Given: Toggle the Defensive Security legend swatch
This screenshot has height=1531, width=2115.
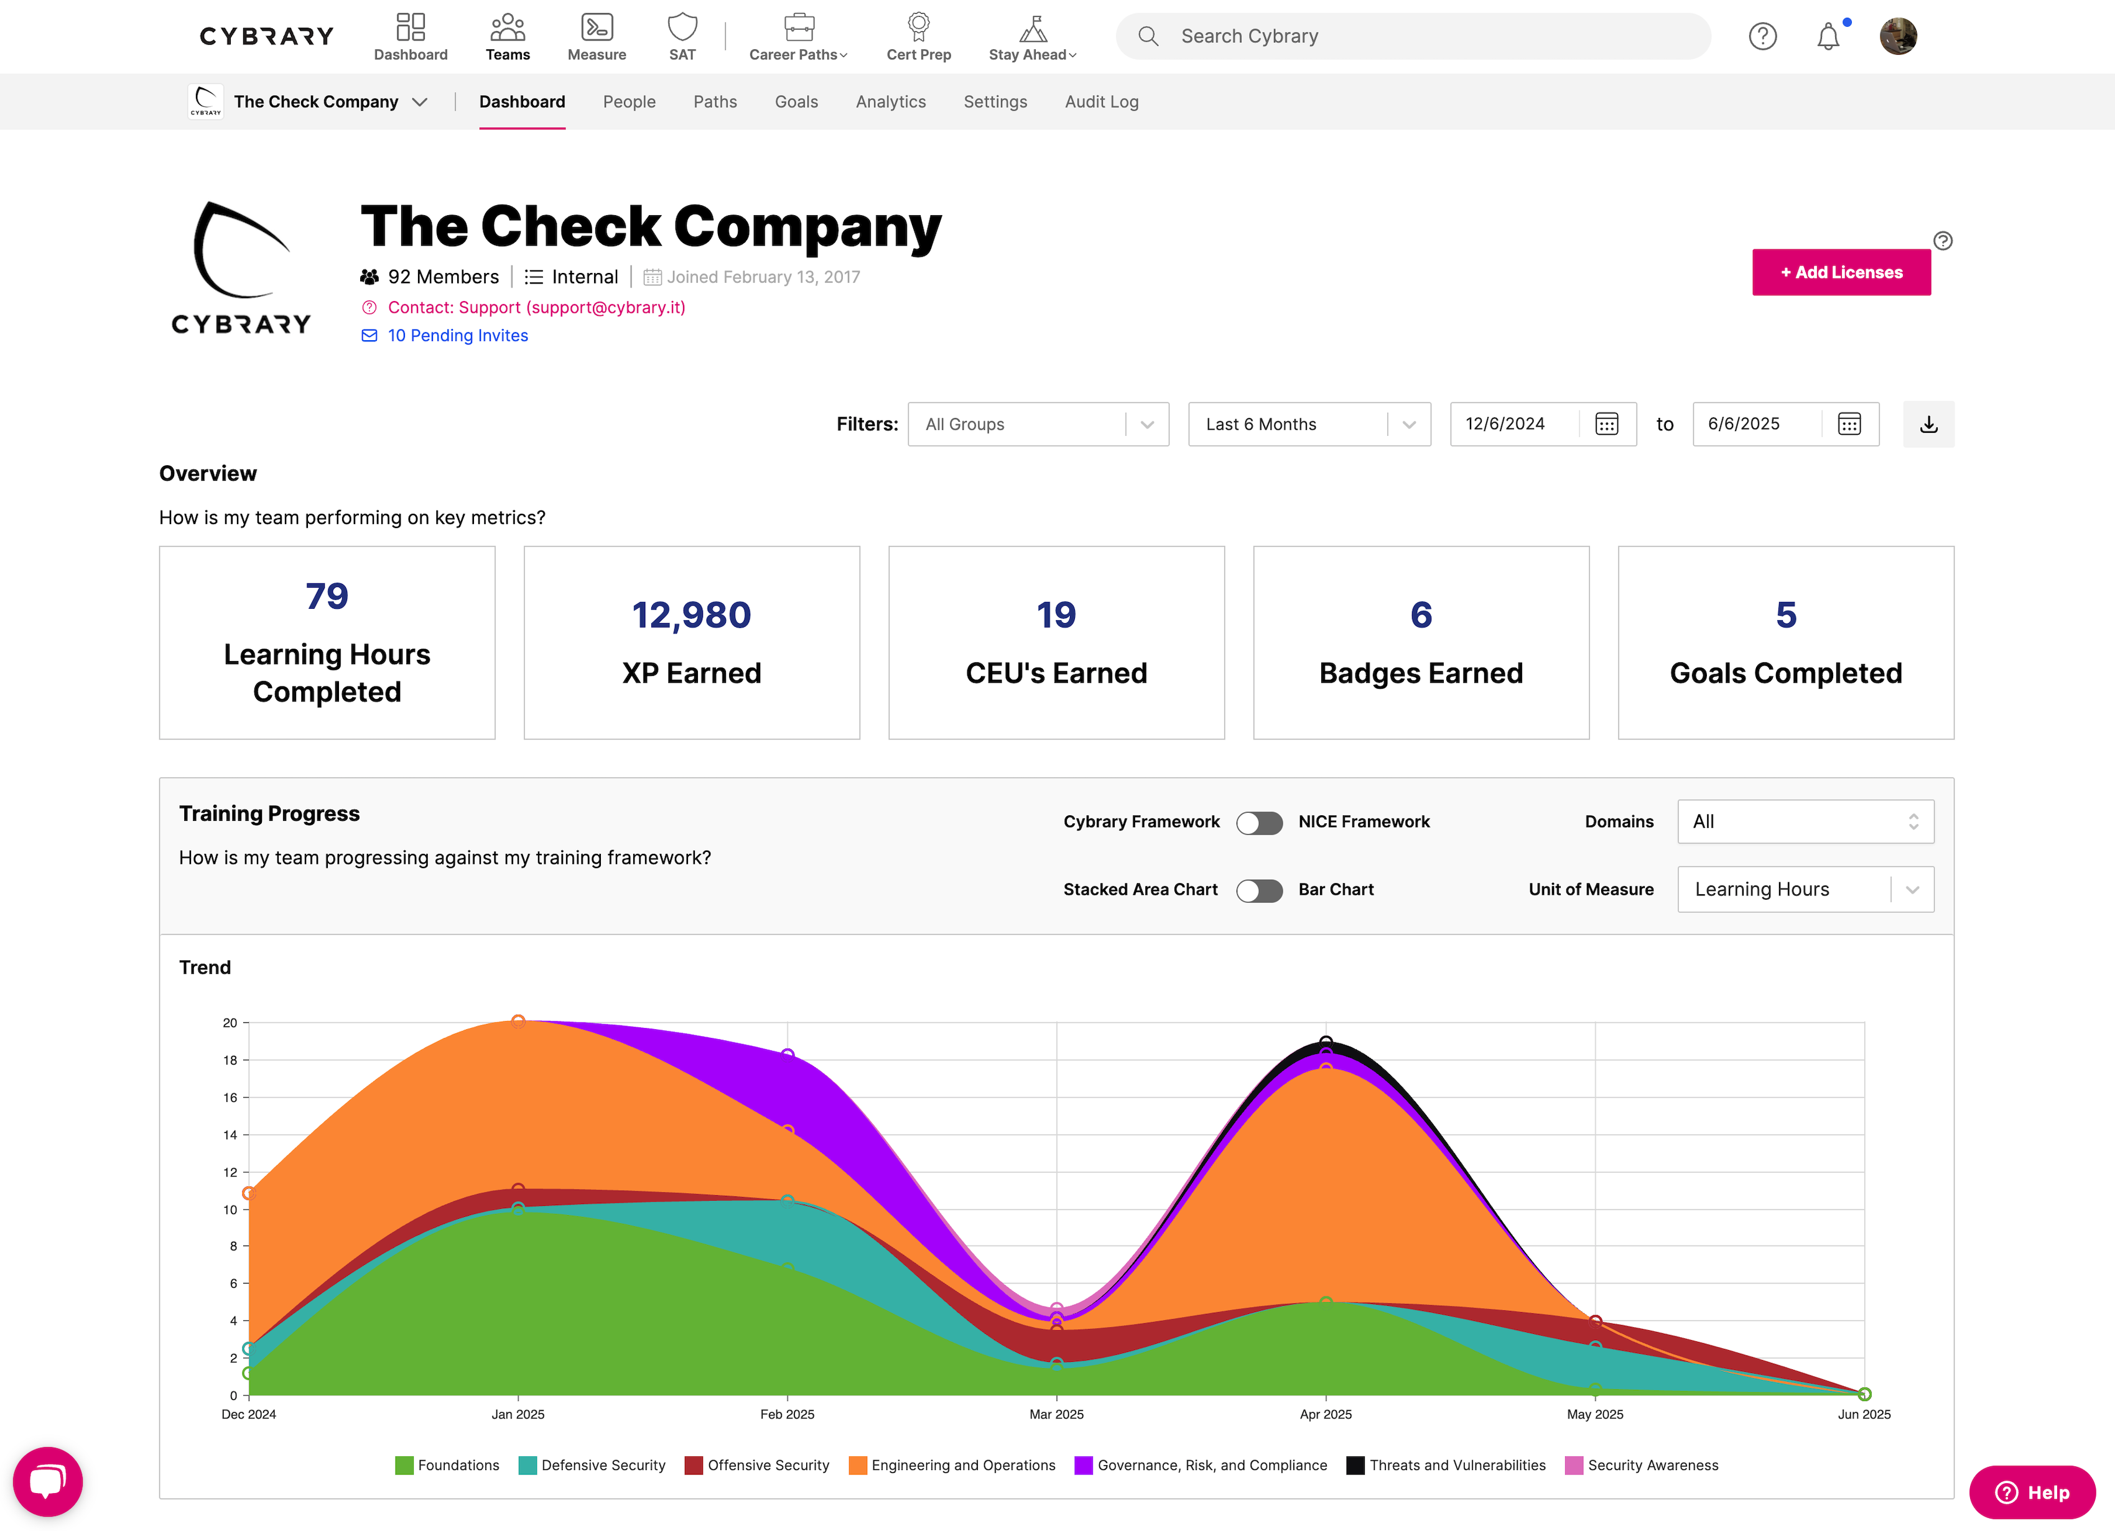Looking at the screenshot, I should click(x=527, y=1466).
